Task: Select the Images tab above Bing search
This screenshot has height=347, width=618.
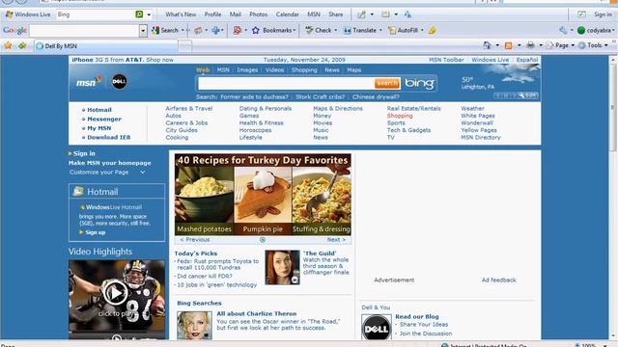Action: (x=247, y=70)
